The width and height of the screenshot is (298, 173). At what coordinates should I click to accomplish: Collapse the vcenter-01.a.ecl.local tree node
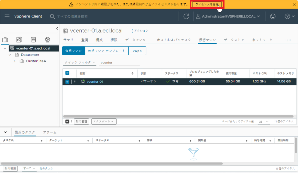tap(5, 49)
